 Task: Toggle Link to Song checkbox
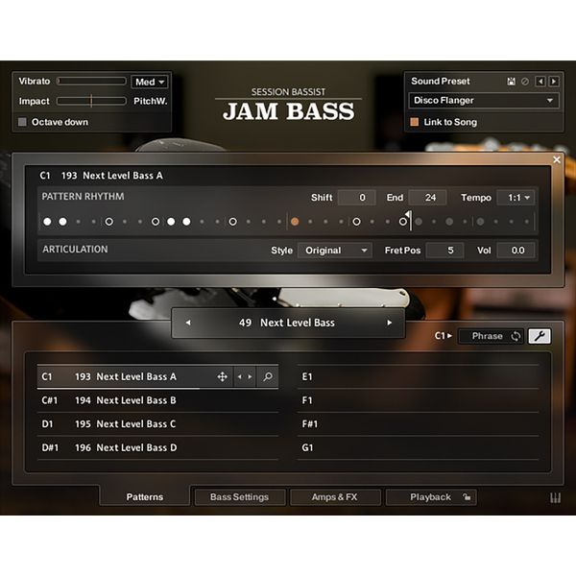(x=415, y=122)
